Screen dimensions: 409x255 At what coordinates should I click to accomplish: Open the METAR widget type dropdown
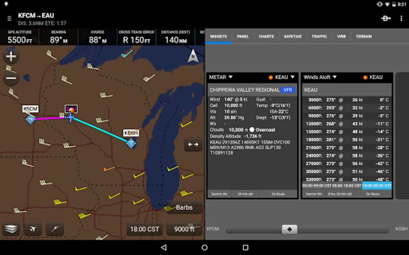click(x=221, y=77)
